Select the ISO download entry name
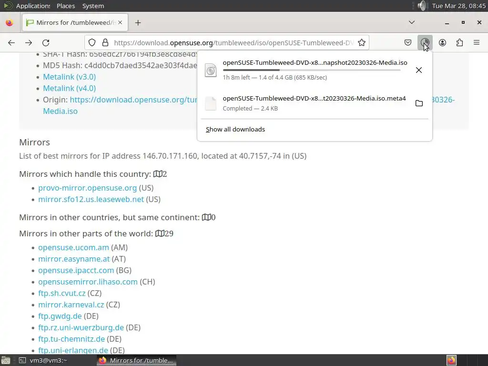 [315, 62]
